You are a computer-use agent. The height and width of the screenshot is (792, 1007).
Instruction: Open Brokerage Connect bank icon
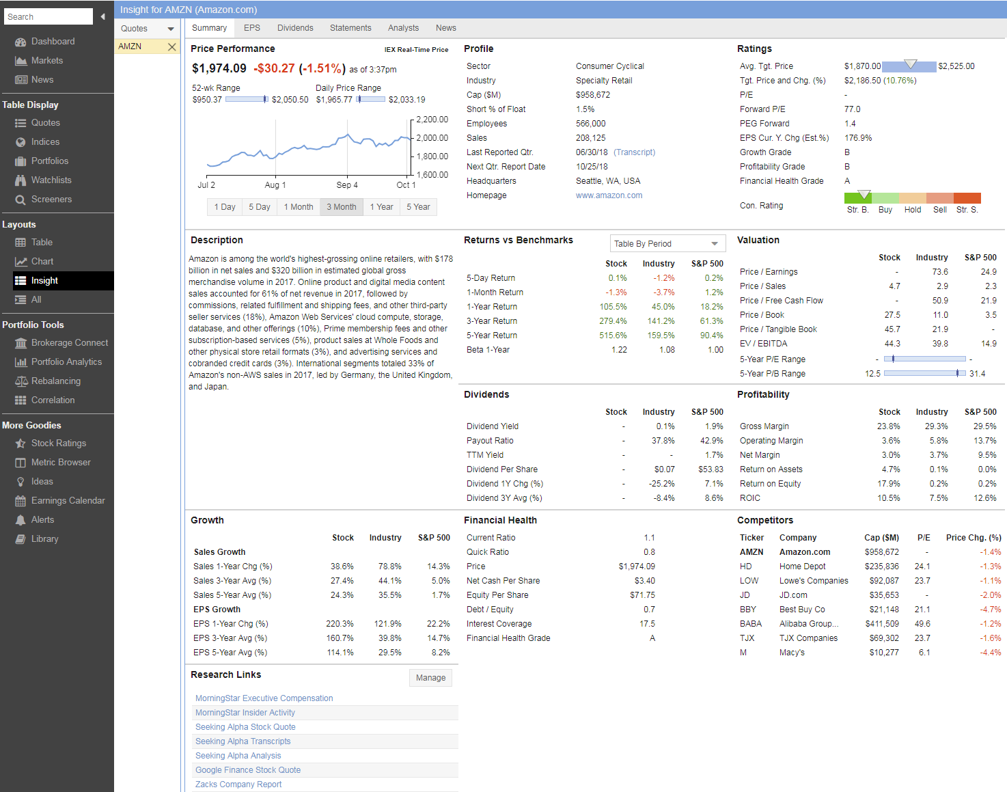pyautogui.click(x=20, y=343)
